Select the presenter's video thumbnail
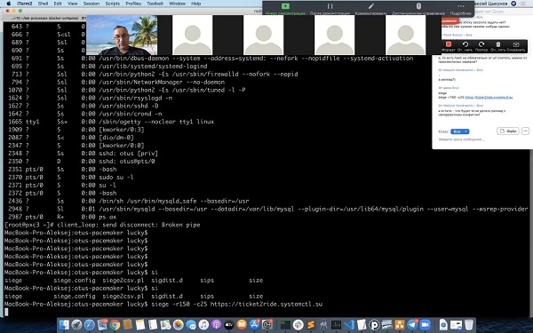This screenshot has width=533, height=333. (122, 35)
